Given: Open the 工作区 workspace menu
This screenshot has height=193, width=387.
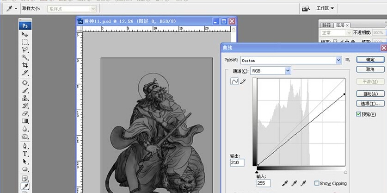Looking at the screenshot, I should [x=325, y=8].
